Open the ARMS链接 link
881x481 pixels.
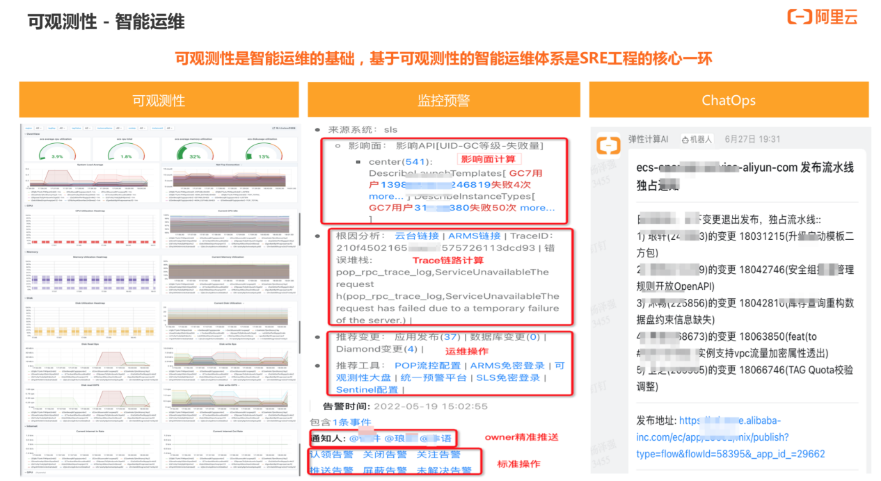(x=475, y=236)
